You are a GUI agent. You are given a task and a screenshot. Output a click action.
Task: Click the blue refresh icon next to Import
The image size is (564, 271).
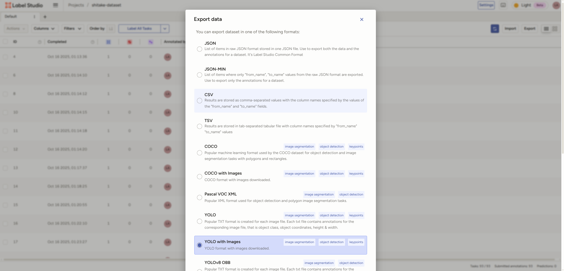click(x=495, y=29)
